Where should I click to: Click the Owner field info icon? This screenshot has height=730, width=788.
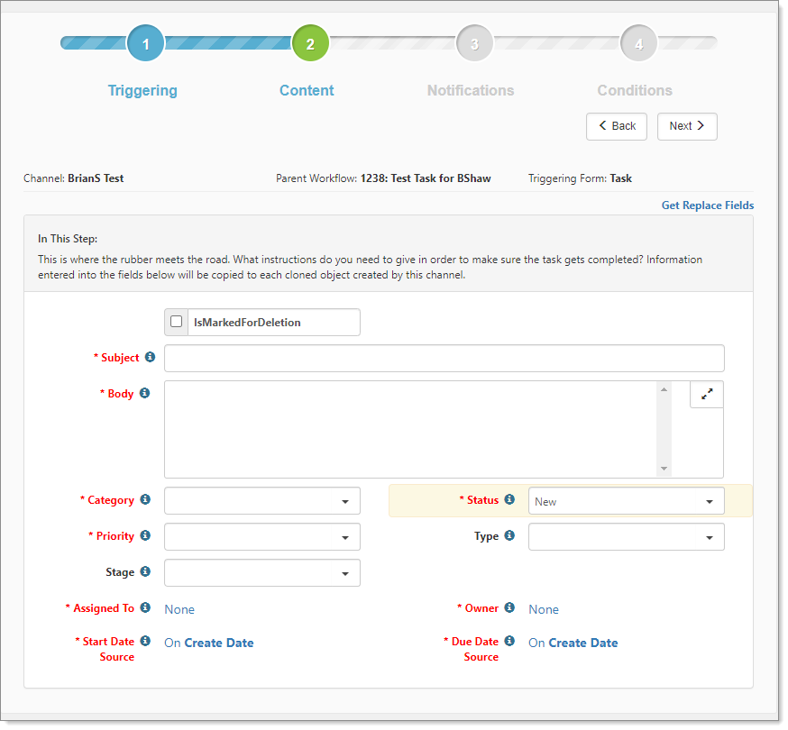pyautogui.click(x=509, y=607)
